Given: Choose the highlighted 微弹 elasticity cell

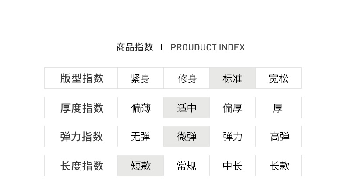Looking at the screenshot, I should [x=187, y=137].
